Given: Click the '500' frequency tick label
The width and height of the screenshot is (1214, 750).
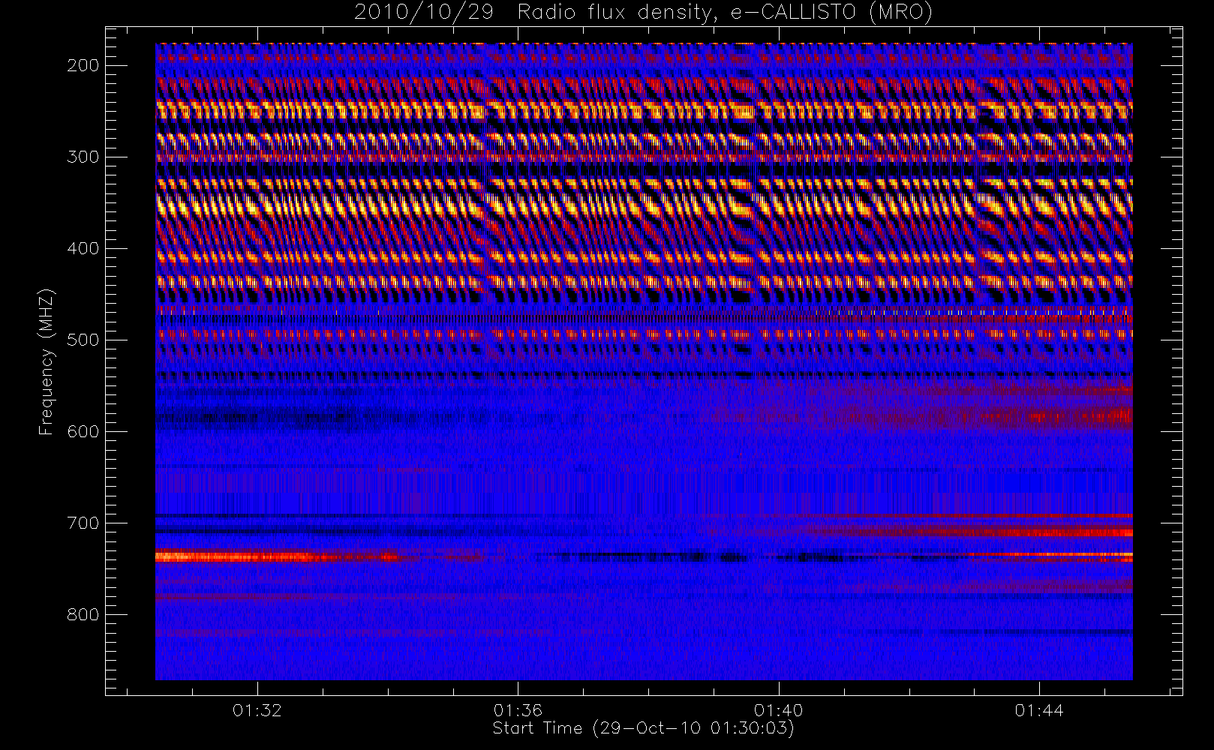Looking at the screenshot, I should pyautogui.click(x=84, y=340).
